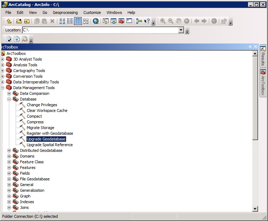Viewport: 268px width, 221px height.
Task: Expand the File Geodatabase toolset
Action: point(9,179)
